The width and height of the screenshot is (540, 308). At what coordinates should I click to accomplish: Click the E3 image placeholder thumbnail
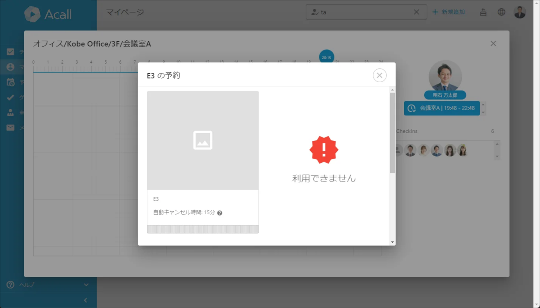[203, 140]
